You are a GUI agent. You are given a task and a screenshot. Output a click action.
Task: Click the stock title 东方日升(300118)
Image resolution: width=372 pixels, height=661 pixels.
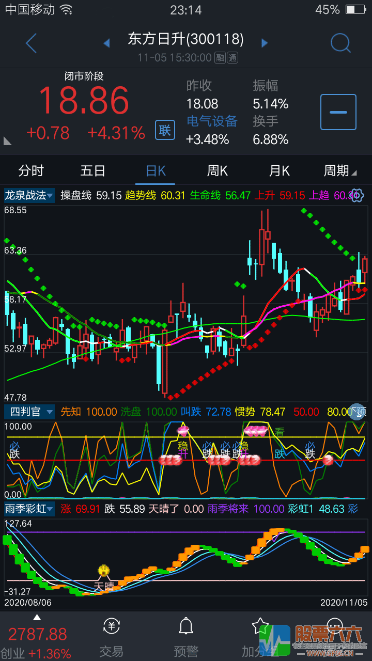[186, 39]
